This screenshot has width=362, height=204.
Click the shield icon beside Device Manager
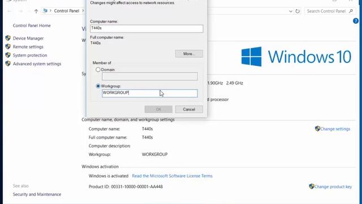[x=8, y=38]
